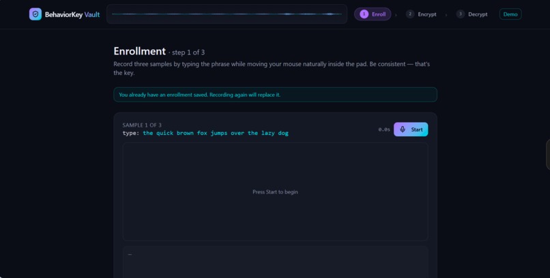Screen dimensions: 550x278
Task: Click the typing input box below the pad
Action: 276,262
